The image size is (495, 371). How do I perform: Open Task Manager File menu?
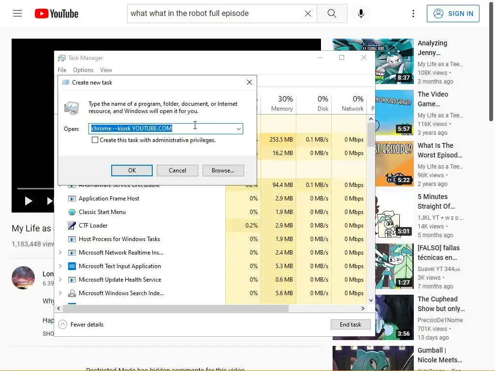pyautogui.click(x=62, y=70)
